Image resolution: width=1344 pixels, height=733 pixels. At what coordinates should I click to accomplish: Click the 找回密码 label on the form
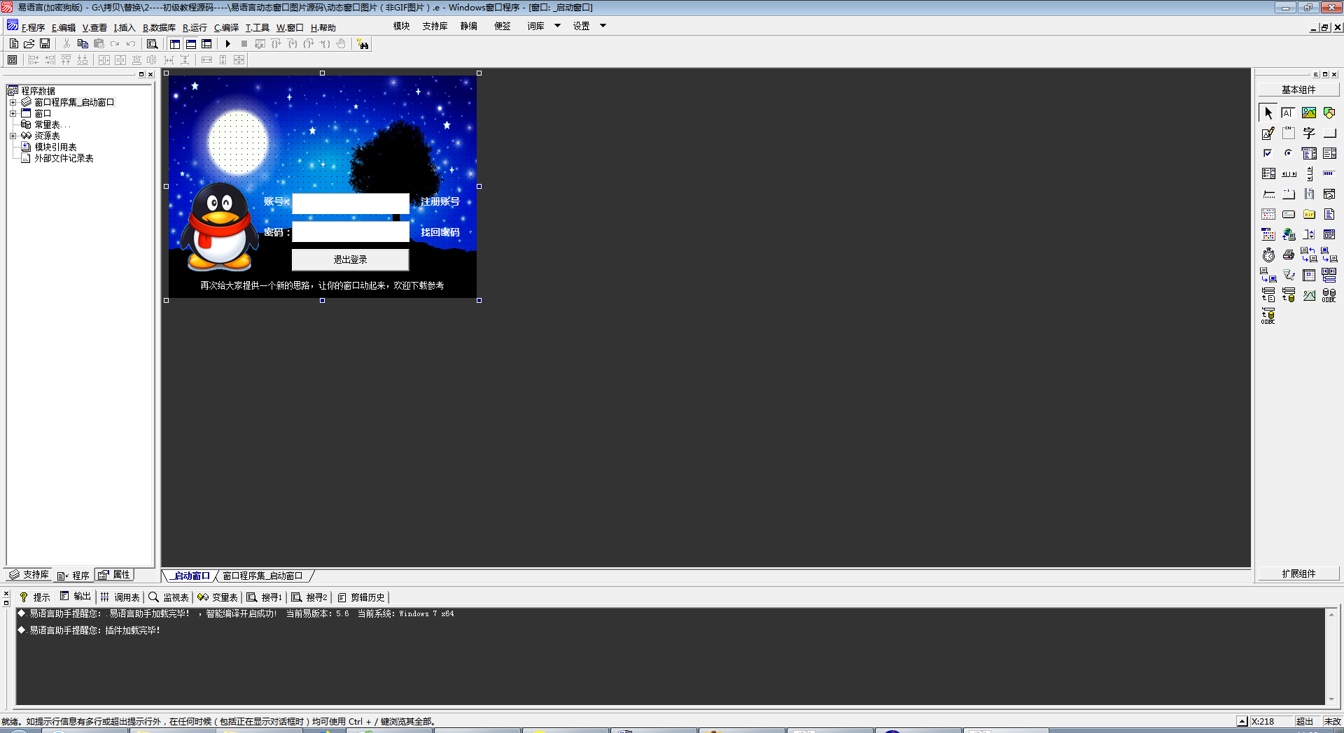[440, 232]
